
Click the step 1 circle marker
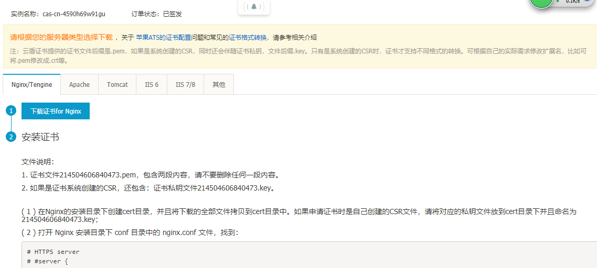11,111
